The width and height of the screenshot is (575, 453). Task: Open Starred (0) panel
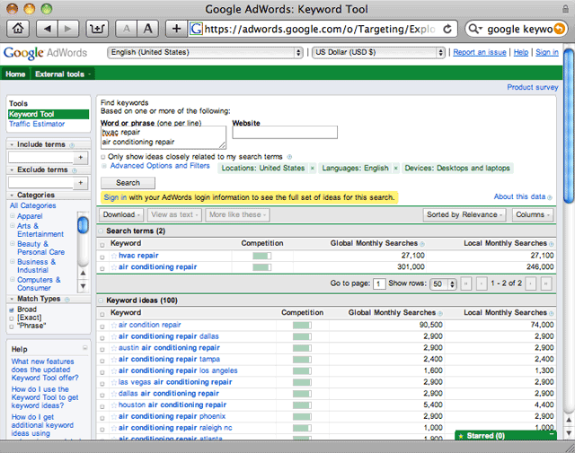(506, 435)
